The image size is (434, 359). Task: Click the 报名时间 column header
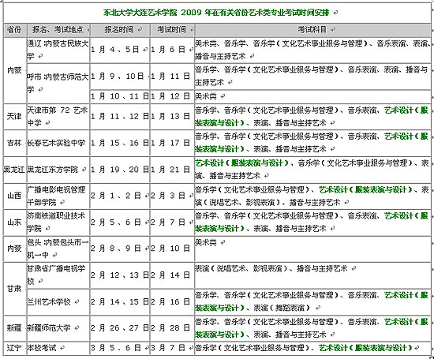tap(120, 30)
